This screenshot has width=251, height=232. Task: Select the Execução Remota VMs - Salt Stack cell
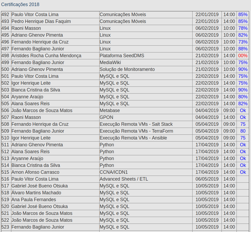[136, 124]
